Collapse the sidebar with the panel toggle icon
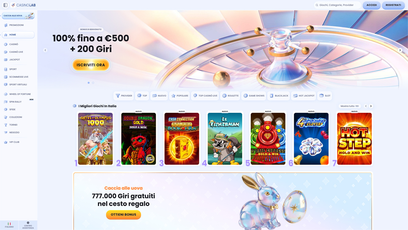 pos(5,5)
